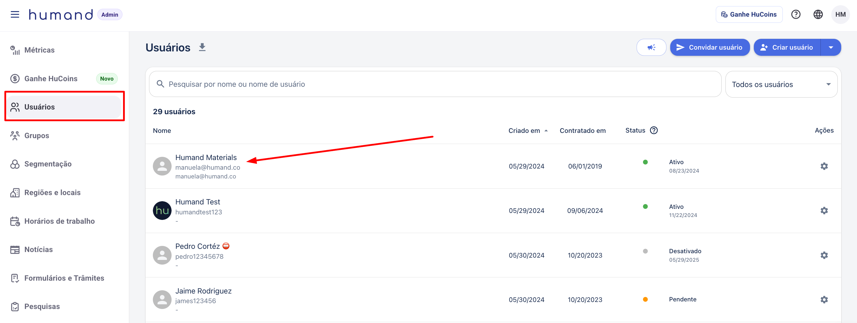Click the search magnifier icon
The image size is (857, 323).
tap(160, 84)
